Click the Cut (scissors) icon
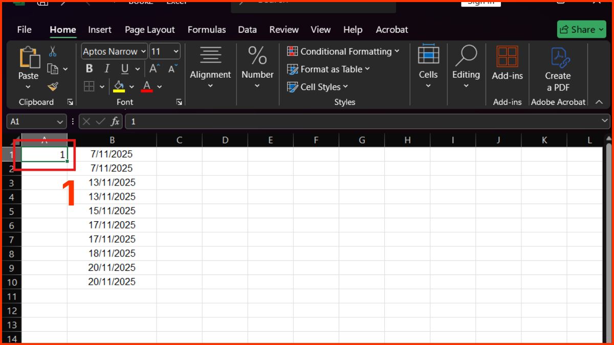Screen dimensions: 614x345 coord(53,52)
